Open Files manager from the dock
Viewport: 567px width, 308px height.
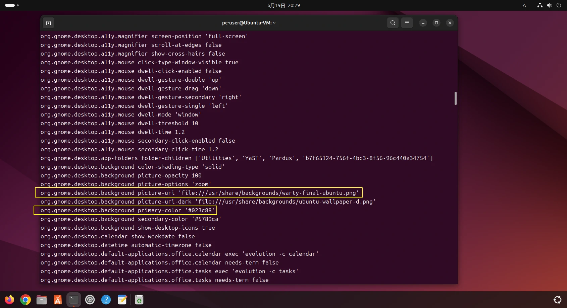coord(42,300)
